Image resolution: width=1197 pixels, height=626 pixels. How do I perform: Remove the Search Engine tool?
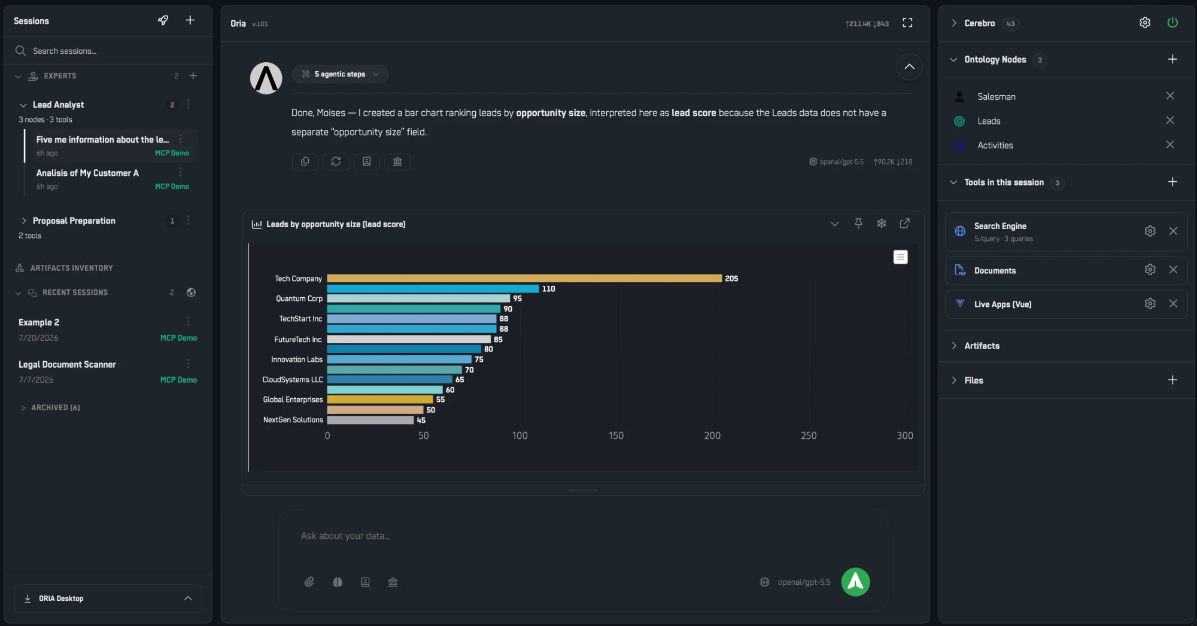tap(1173, 231)
